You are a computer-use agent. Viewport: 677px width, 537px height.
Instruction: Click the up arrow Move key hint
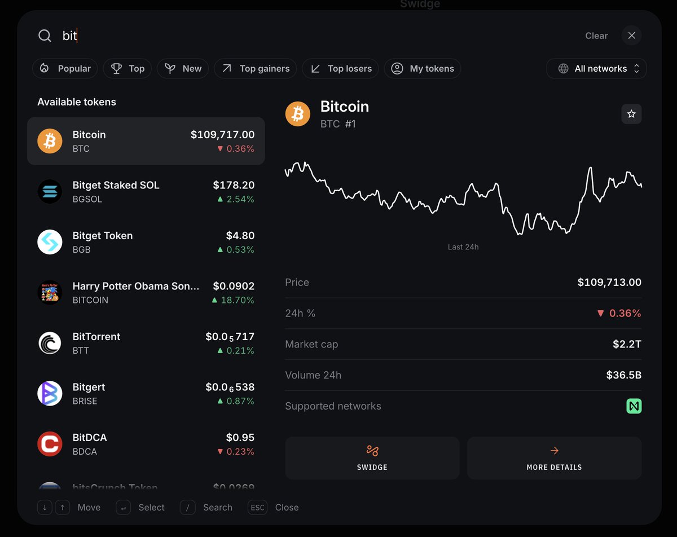pyautogui.click(x=63, y=508)
